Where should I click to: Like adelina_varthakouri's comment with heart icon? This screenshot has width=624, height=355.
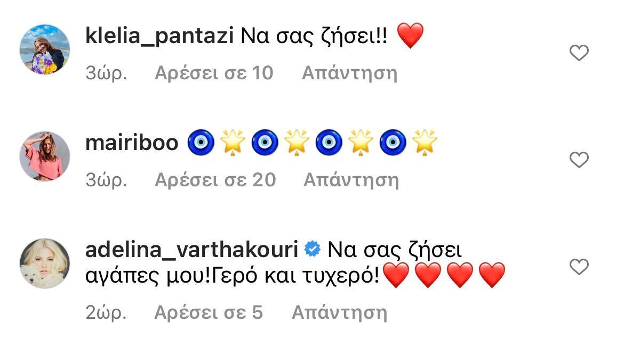pyautogui.click(x=579, y=267)
